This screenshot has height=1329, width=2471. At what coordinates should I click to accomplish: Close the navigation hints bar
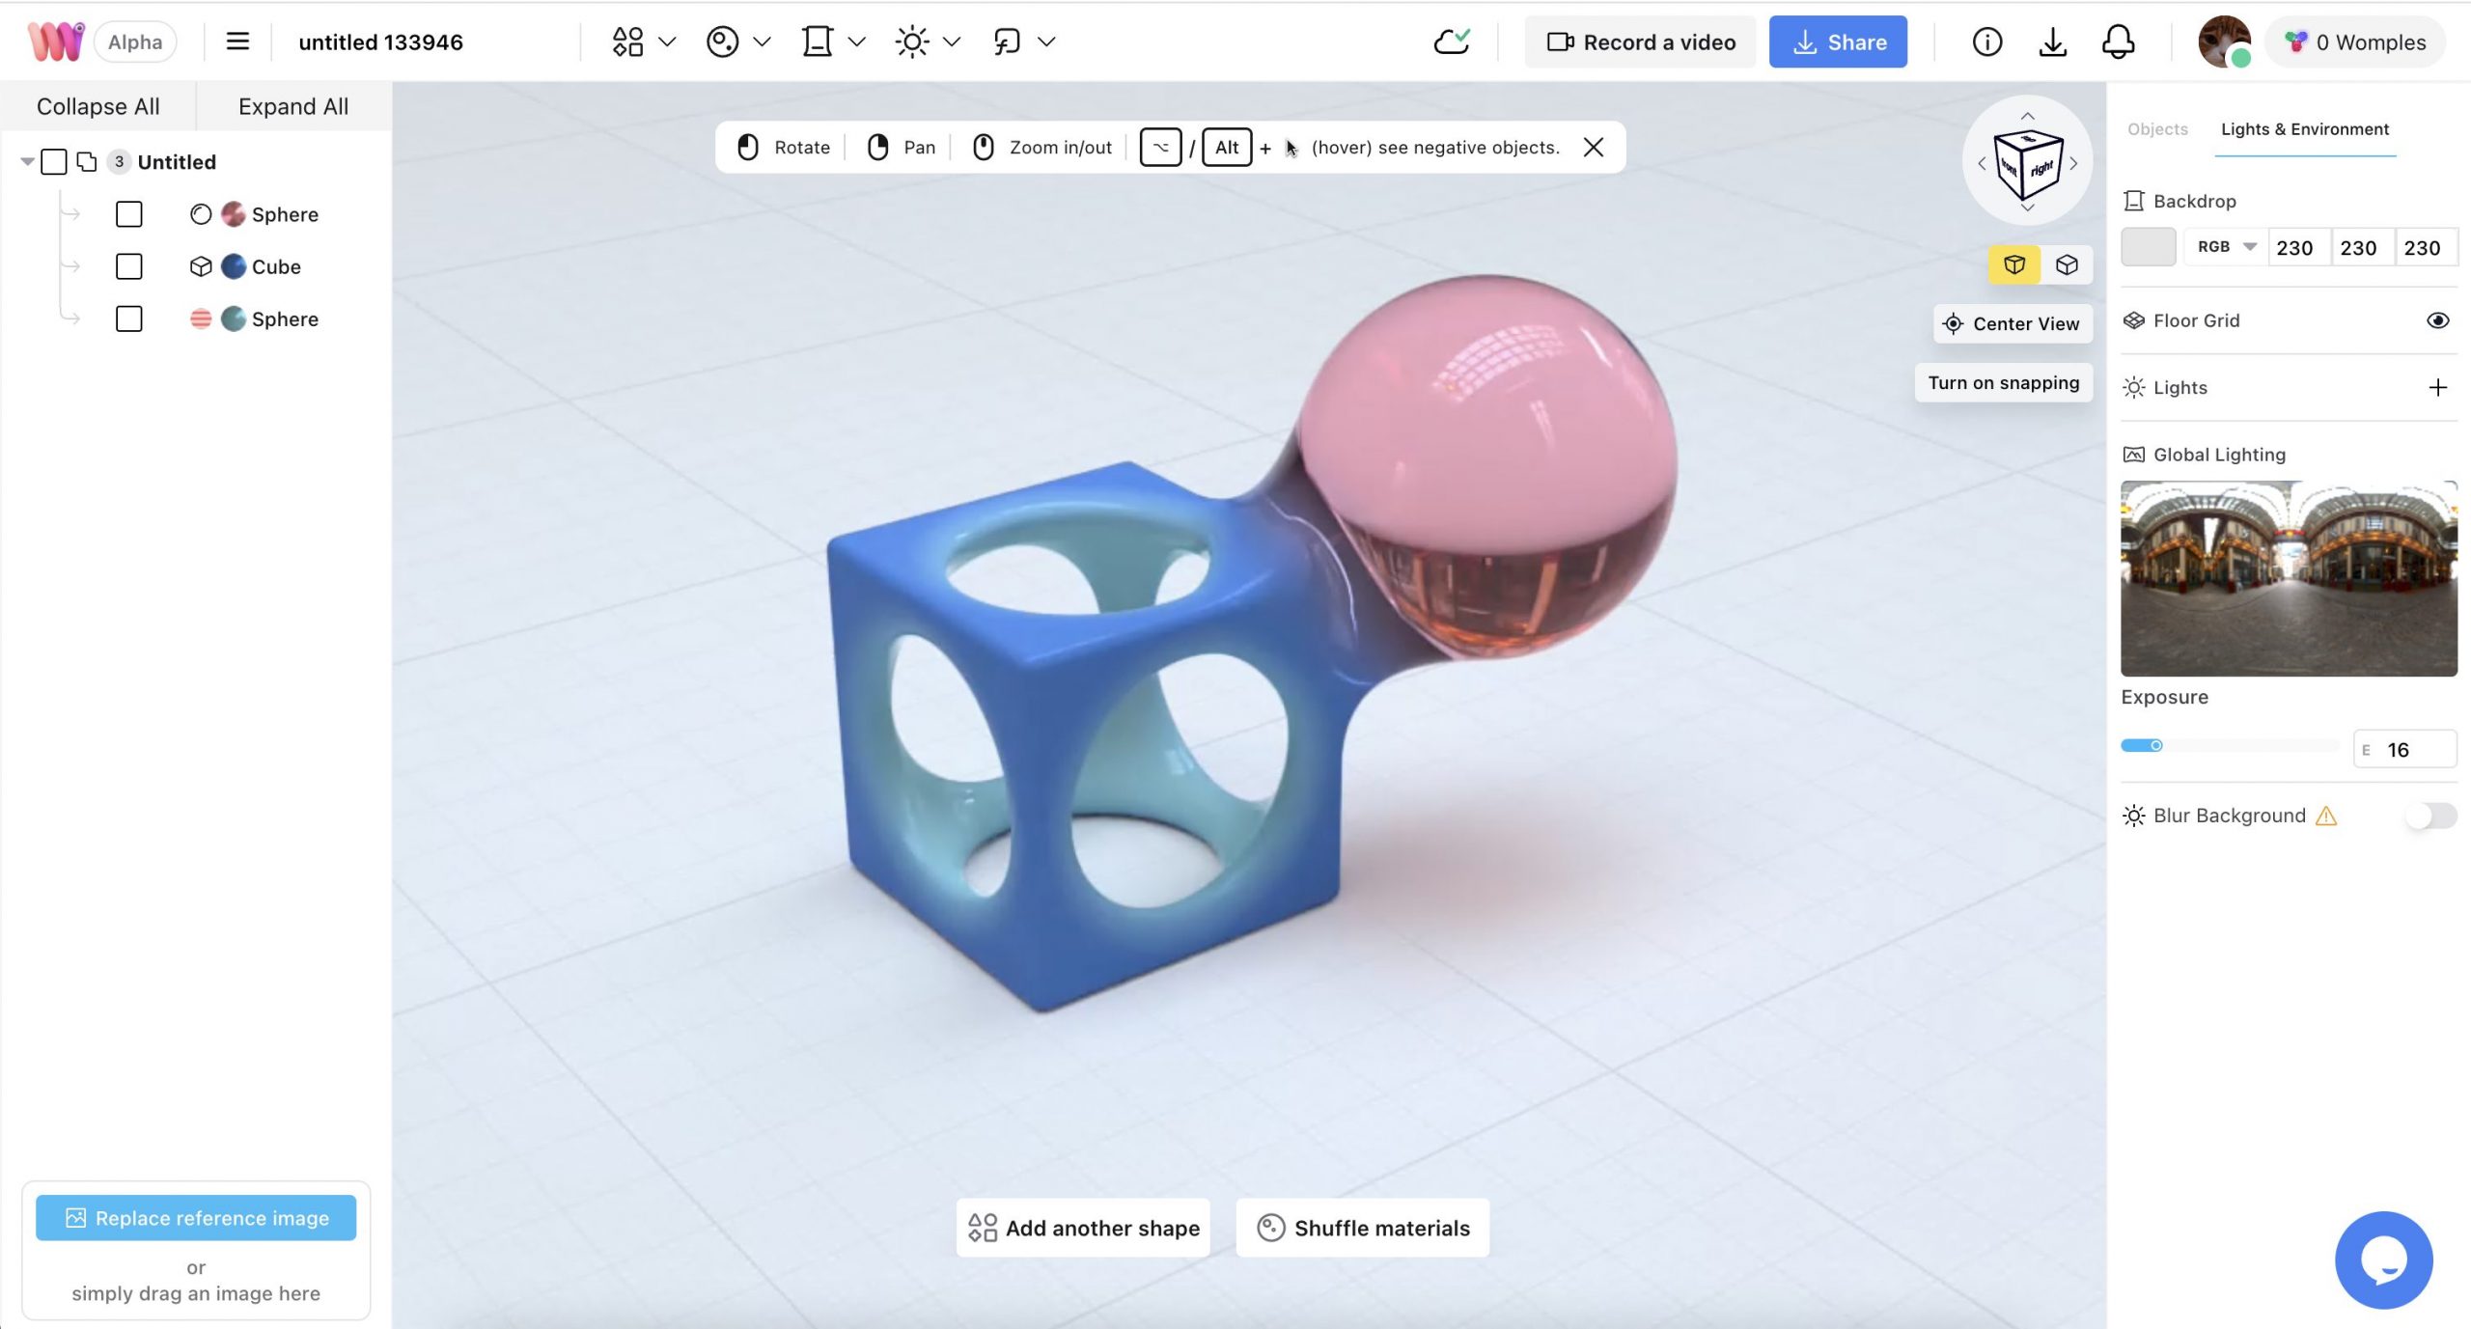coord(1594,147)
